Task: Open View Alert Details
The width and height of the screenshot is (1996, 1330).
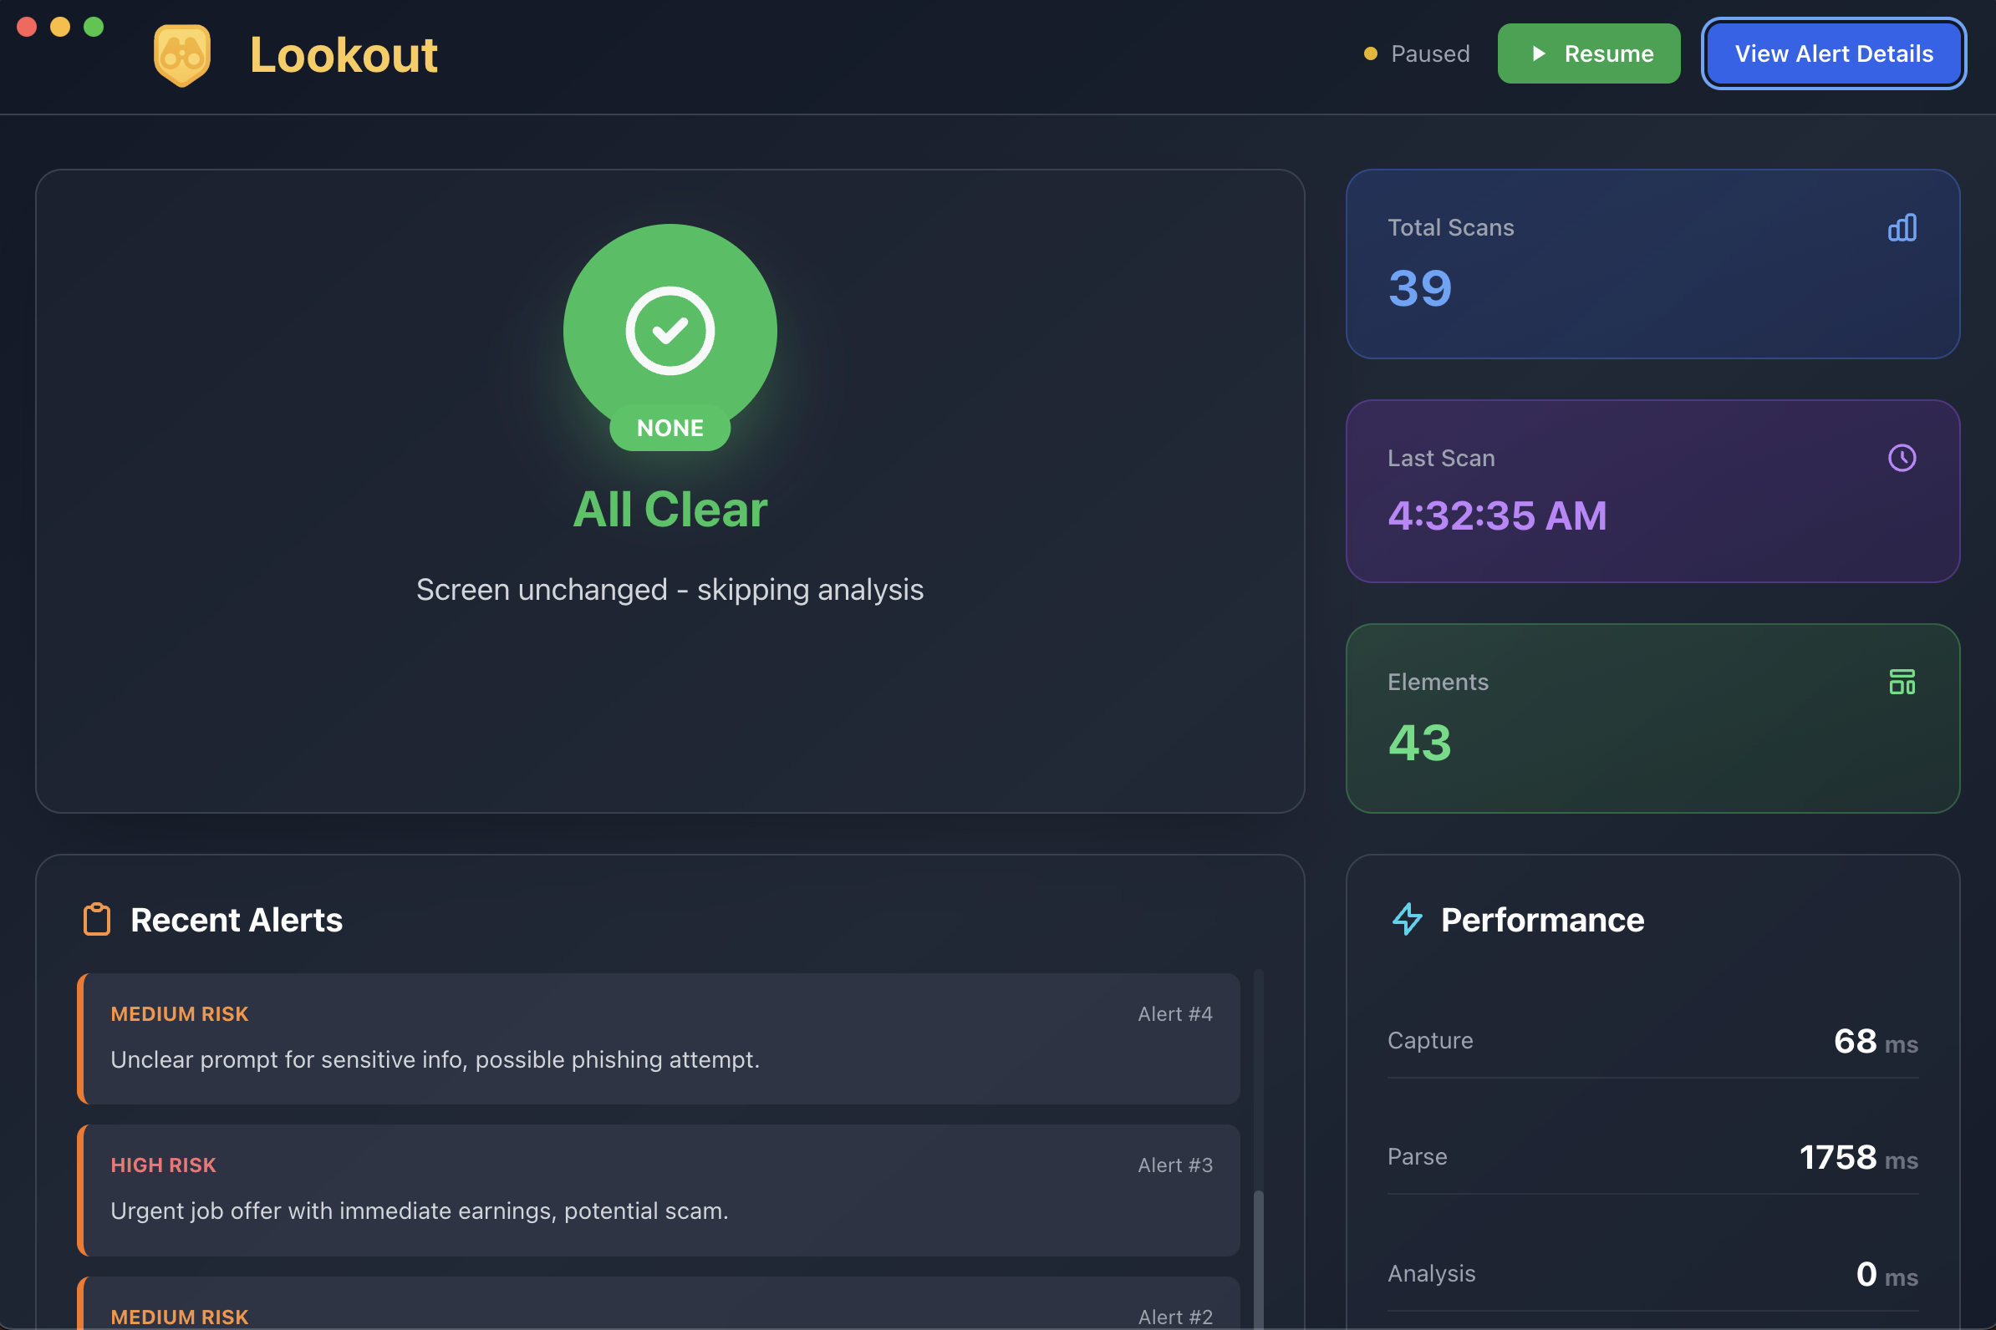Action: click(x=1833, y=54)
